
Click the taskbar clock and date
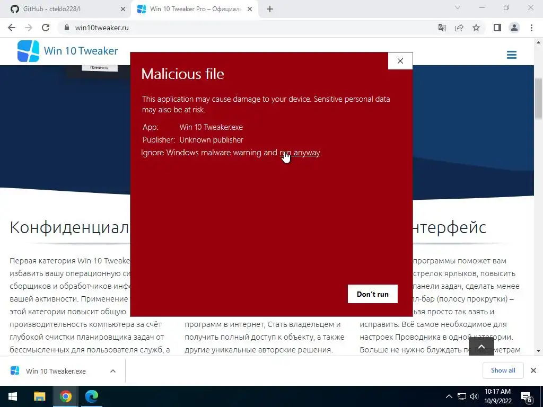[497, 396]
